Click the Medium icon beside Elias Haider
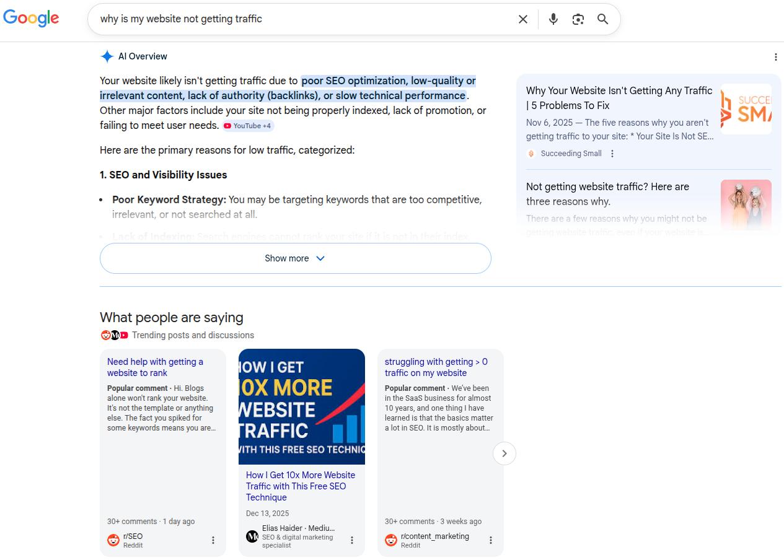The height and width of the screenshot is (560, 784). pyautogui.click(x=252, y=536)
